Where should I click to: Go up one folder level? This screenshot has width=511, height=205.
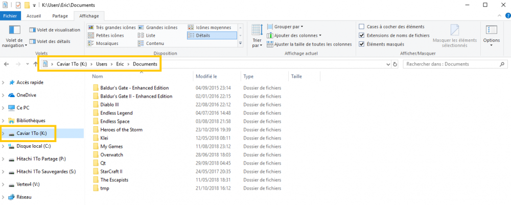pos(36,64)
